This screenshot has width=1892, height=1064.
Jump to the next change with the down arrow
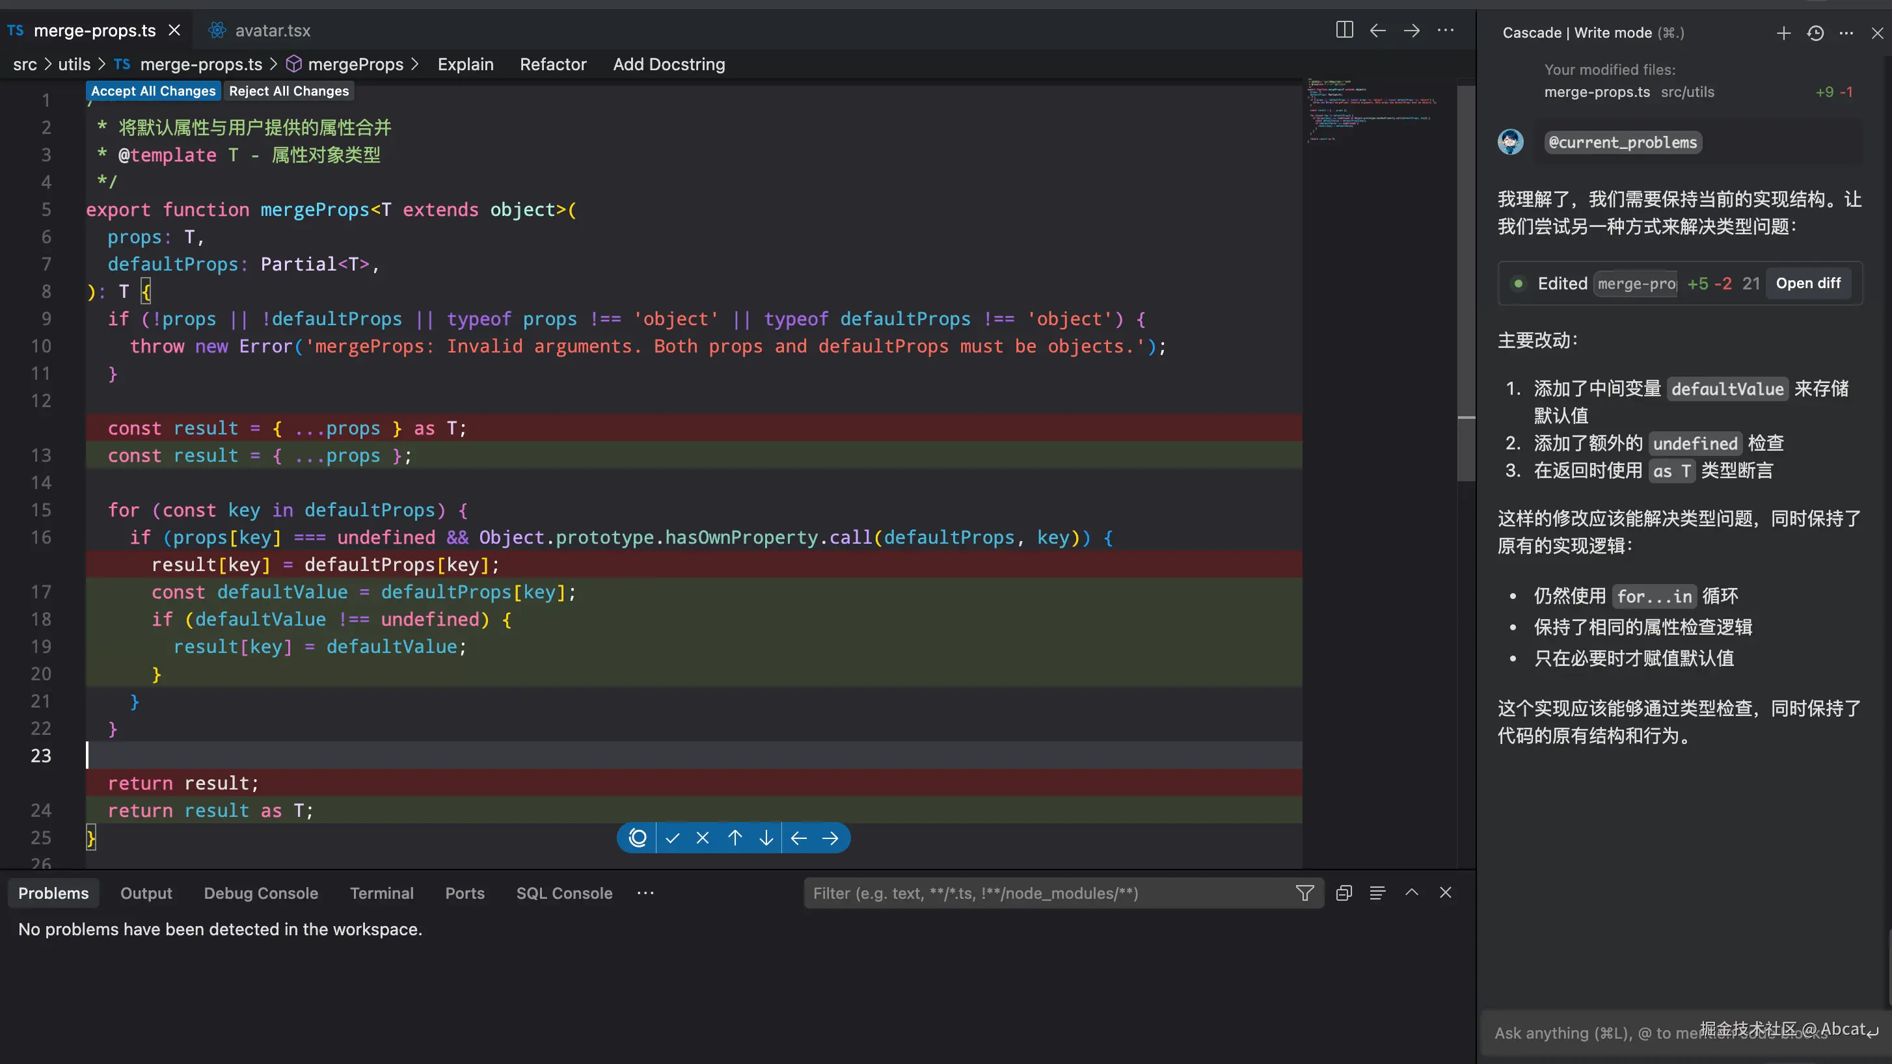point(766,838)
